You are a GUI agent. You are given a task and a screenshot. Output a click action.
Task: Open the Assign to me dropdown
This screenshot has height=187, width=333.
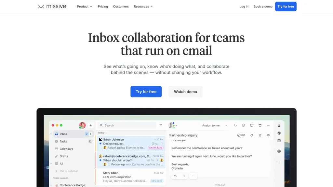click(x=215, y=125)
